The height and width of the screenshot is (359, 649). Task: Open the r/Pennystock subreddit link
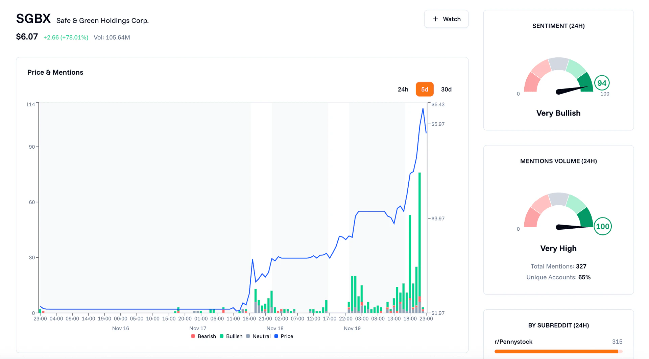[513, 341]
